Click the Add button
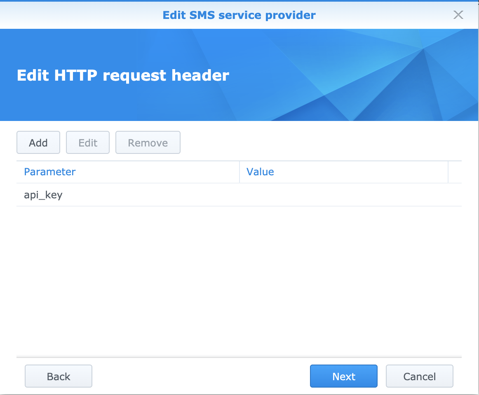This screenshot has width=479, height=395. point(38,143)
